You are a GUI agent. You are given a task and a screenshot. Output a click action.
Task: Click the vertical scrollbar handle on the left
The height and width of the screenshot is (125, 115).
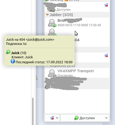[x=33, y=111]
